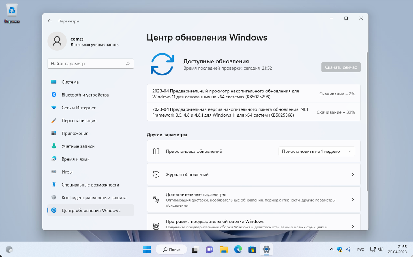The width and height of the screenshot is (413, 257).
Task: Click the Дополнительные параметры gears icon
Action: pyautogui.click(x=156, y=200)
